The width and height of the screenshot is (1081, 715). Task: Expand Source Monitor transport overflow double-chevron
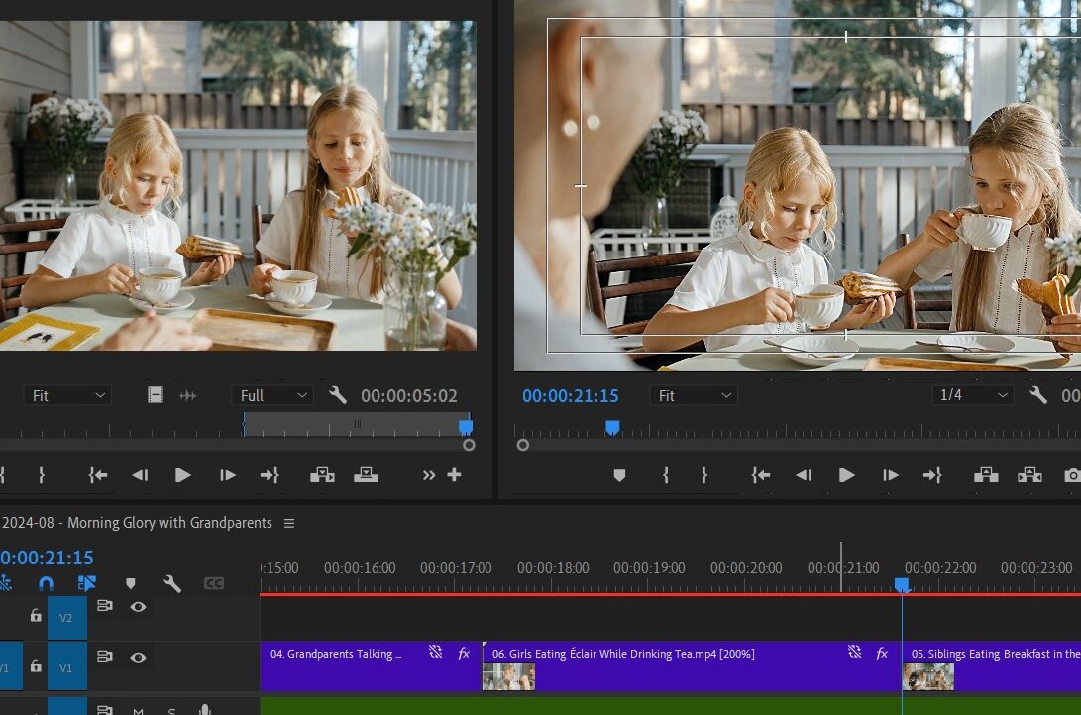click(x=429, y=475)
